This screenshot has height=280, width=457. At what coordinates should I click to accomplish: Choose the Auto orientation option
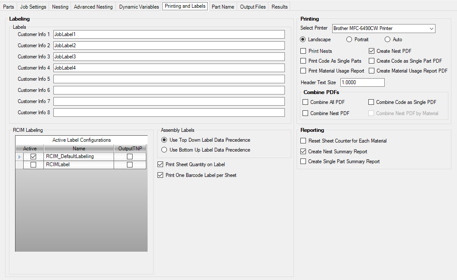coord(387,40)
